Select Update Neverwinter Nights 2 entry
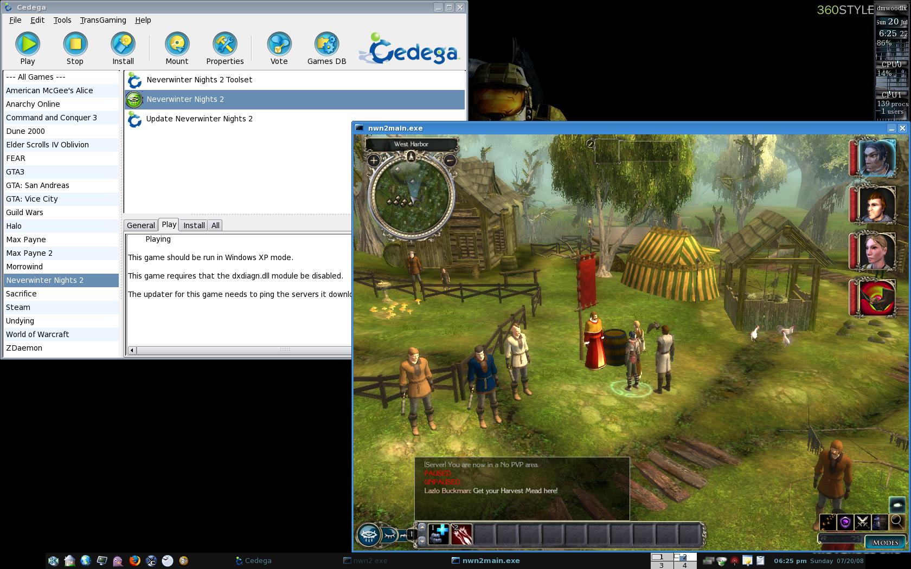Screen dimensions: 911x569 tap(199, 119)
